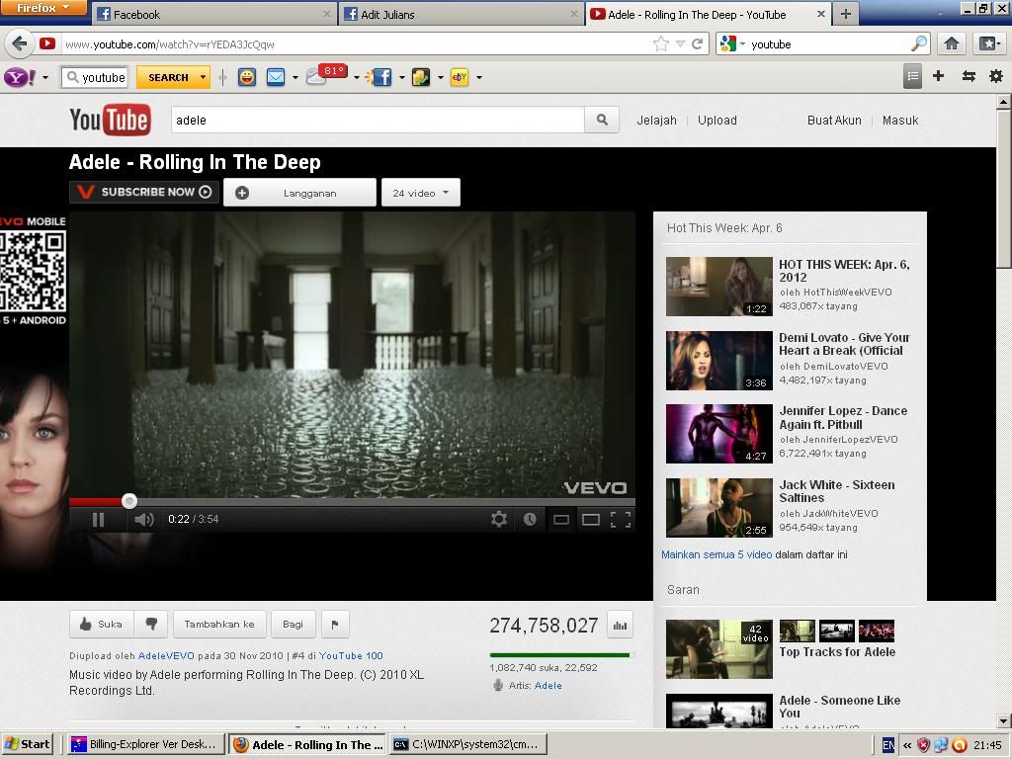This screenshot has height=759, width=1012.
Task: Open URL history dropdown arrow
Action: click(x=680, y=43)
